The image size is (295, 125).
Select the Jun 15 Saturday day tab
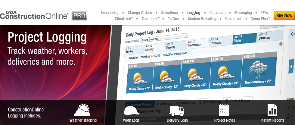point(270,36)
